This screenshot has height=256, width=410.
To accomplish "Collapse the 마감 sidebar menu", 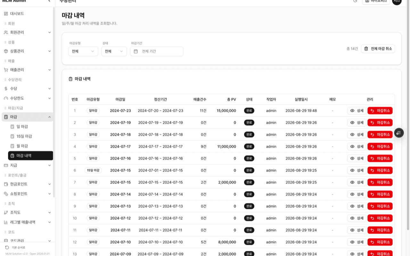I will tap(27, 117).
